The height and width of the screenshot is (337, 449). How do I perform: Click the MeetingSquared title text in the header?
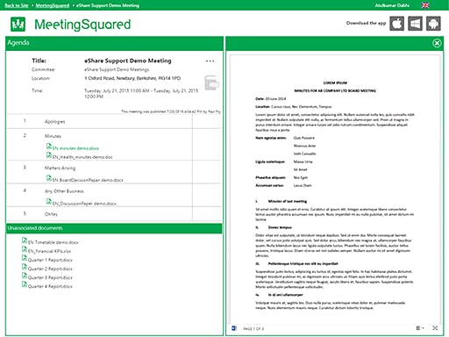pos(82,25)
